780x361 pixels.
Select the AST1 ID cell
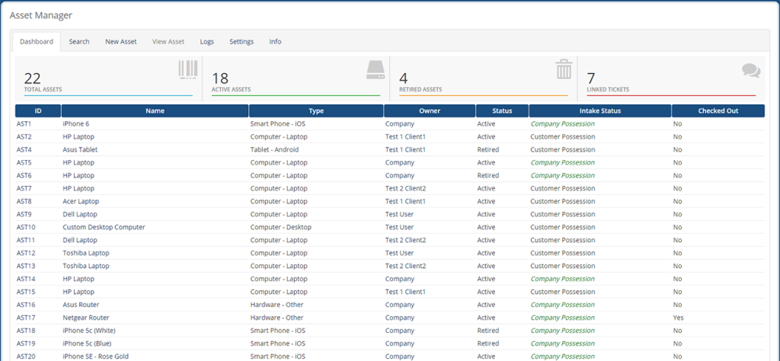24,124
